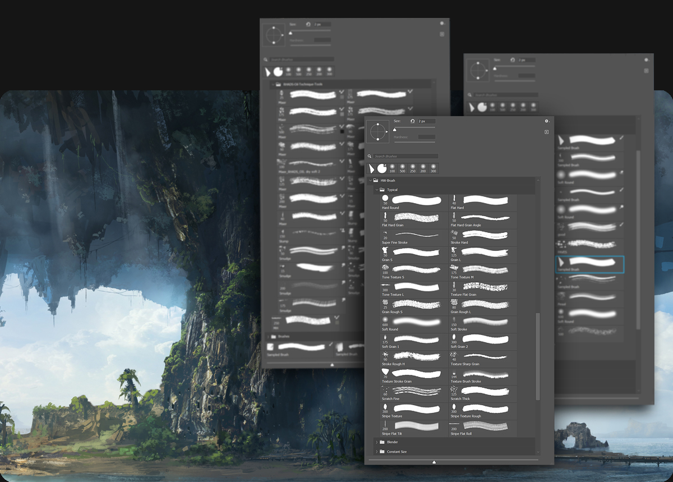Expand the Brushes folder in left back panel
This screenshot has height=482, width=673.
(267, 336)
